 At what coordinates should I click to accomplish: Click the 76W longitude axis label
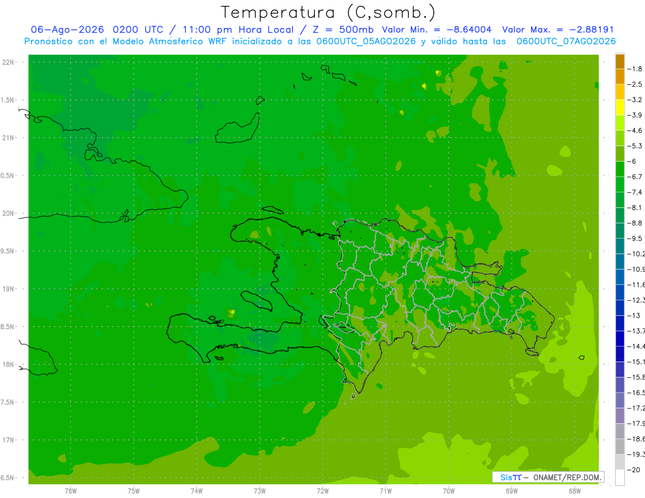(71, 491)
